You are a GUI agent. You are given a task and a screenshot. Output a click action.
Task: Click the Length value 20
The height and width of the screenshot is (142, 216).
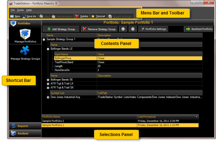tap(99, 66)
